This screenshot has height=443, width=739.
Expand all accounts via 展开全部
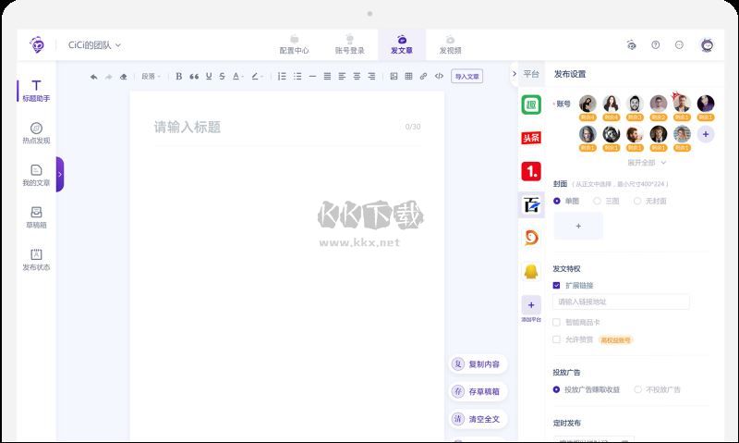(x=647, y=163)
